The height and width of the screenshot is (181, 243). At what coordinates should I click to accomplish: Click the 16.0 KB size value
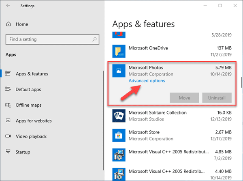[x=224, y=113]
